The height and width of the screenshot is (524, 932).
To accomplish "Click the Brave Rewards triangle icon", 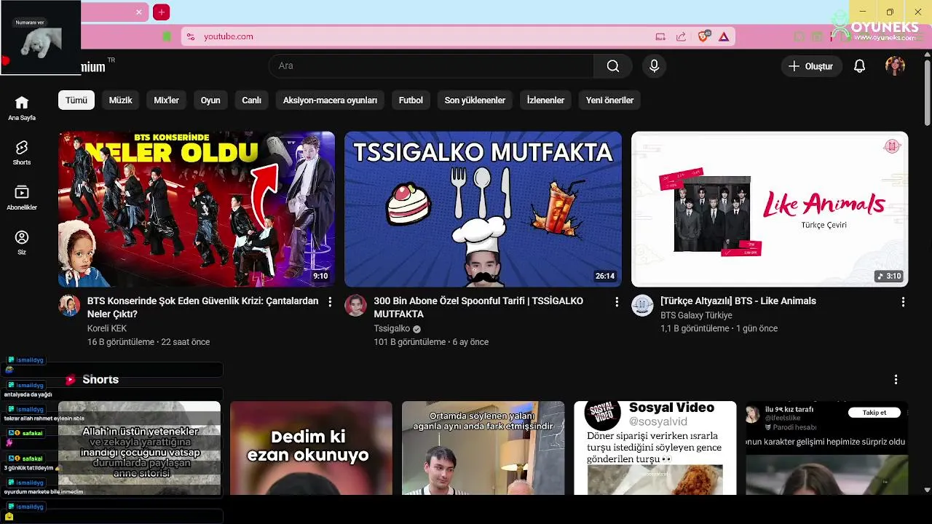I will (x=724, y=36).
